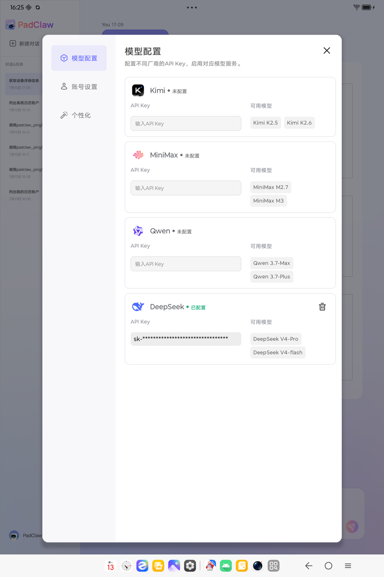The width and height of the screenshot is (384, 577).
Task: Click the 新建对话 button in sidebar
Action: click(24, 44)
